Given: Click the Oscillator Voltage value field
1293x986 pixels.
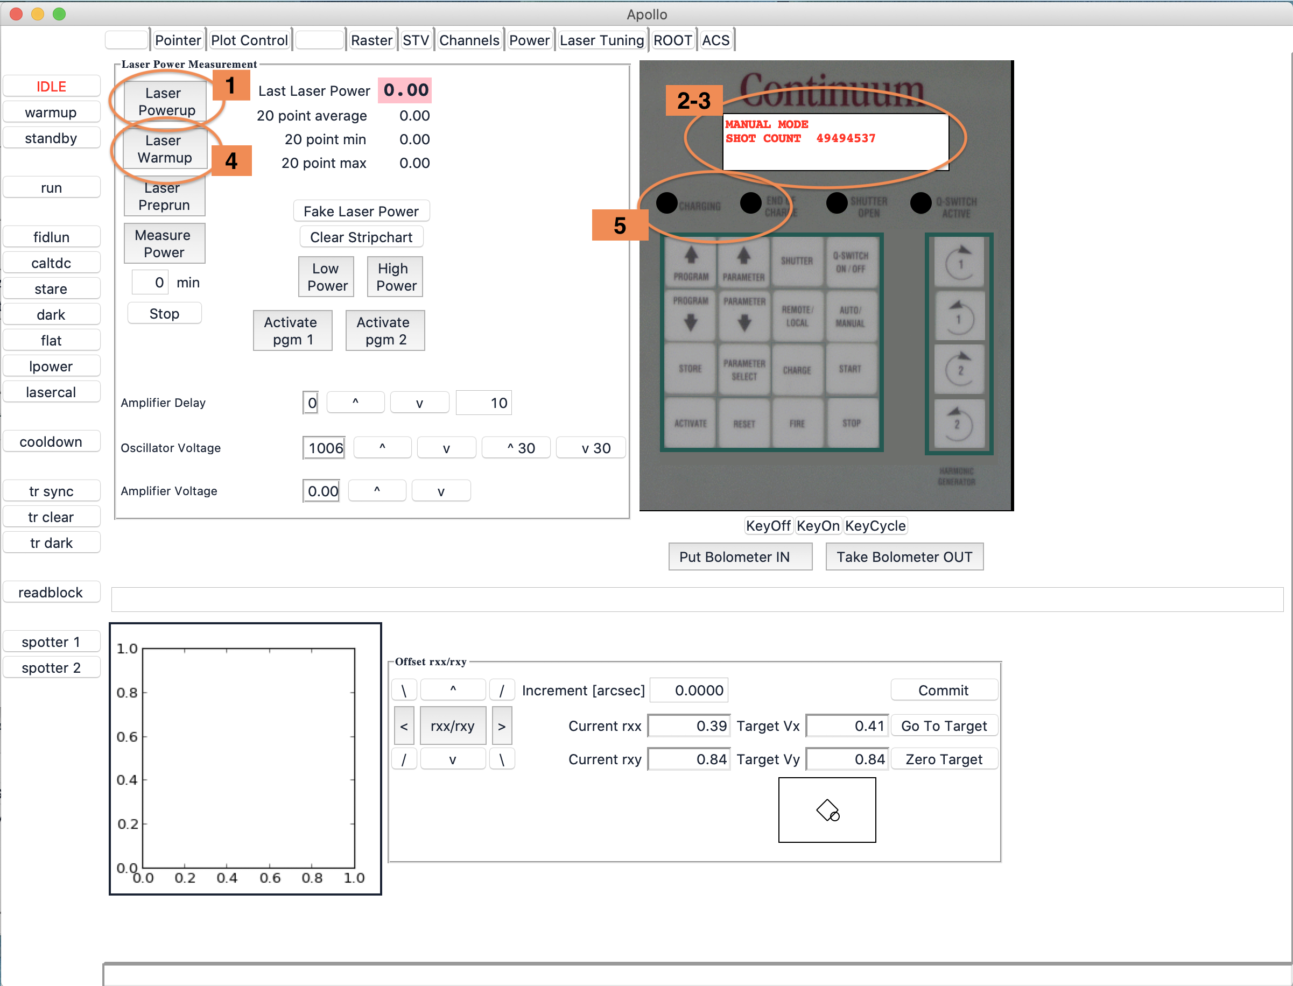Looking at the screenshot, I should coord(324,448).
